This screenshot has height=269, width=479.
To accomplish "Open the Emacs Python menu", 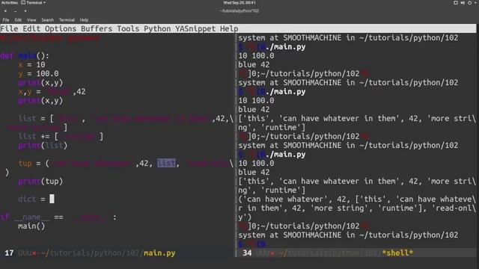I will tap(157, 28).
